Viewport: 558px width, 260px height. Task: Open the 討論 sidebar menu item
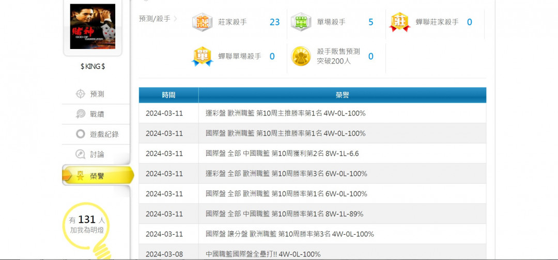coord(96,154)
